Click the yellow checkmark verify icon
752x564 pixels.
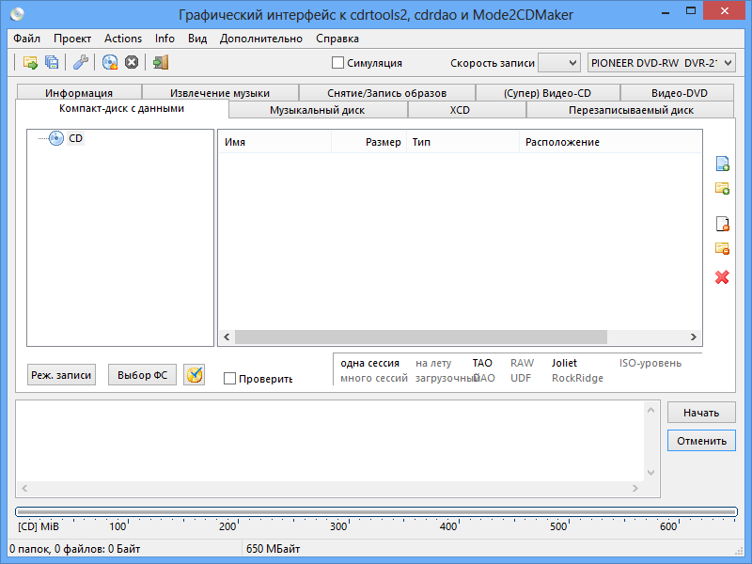[194, 374]
